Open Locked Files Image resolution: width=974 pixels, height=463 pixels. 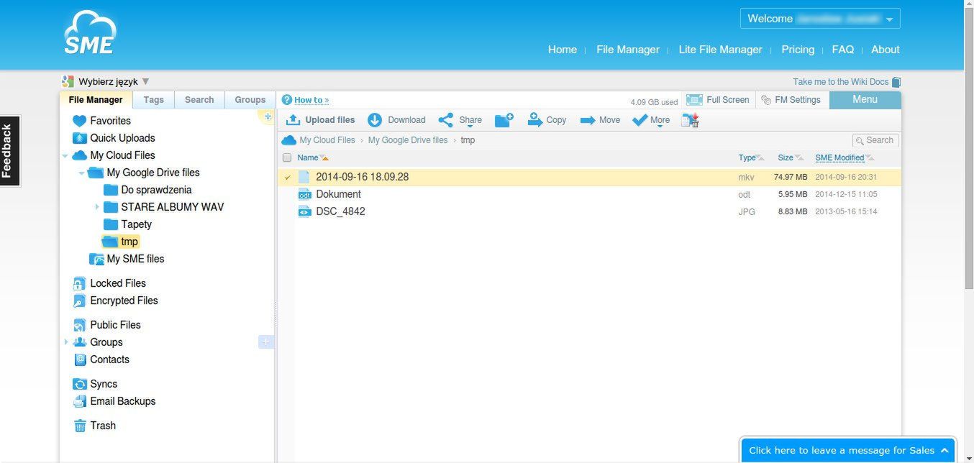click(109, 283)
